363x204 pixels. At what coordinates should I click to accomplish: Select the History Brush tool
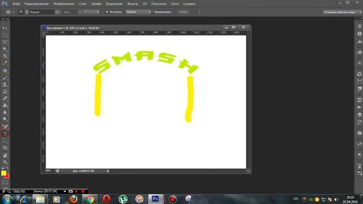click(x=5, y=92)
